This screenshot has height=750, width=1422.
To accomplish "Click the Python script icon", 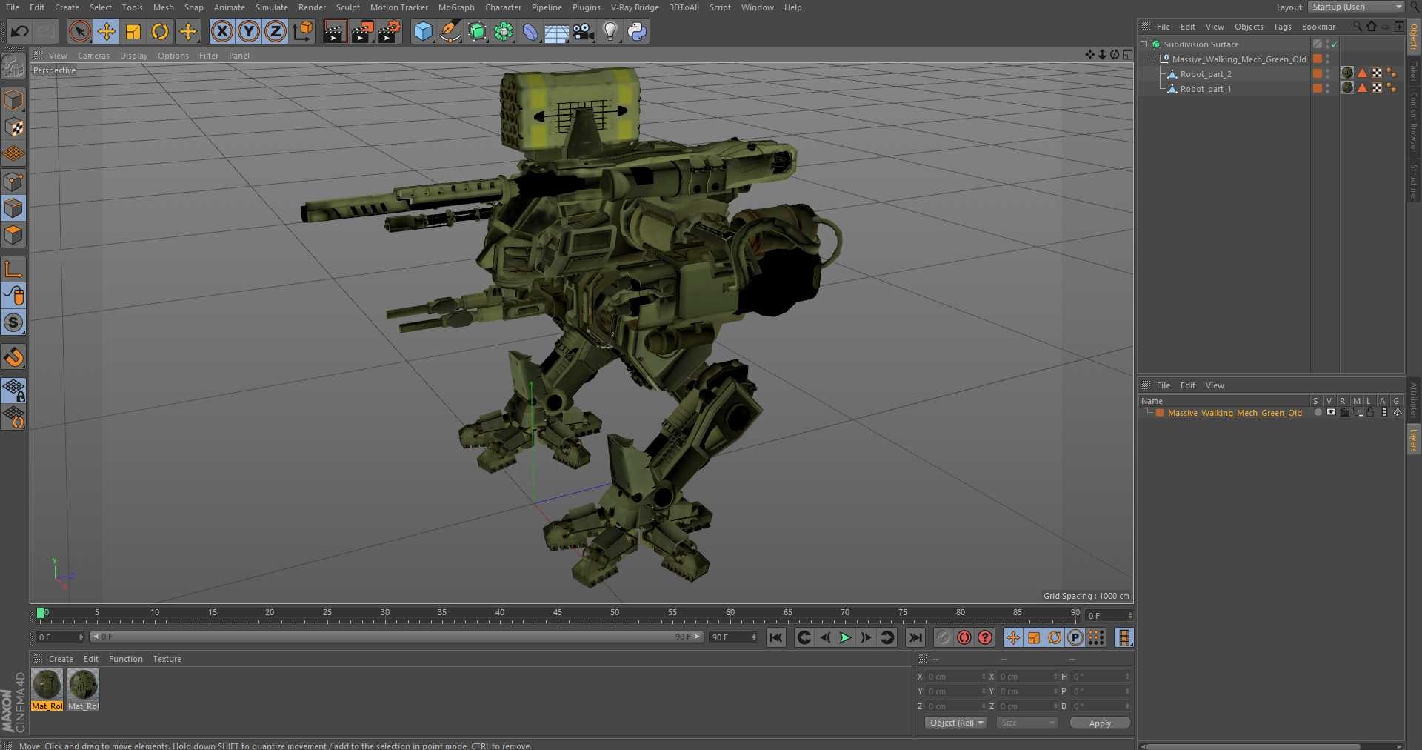I will 637,31.
